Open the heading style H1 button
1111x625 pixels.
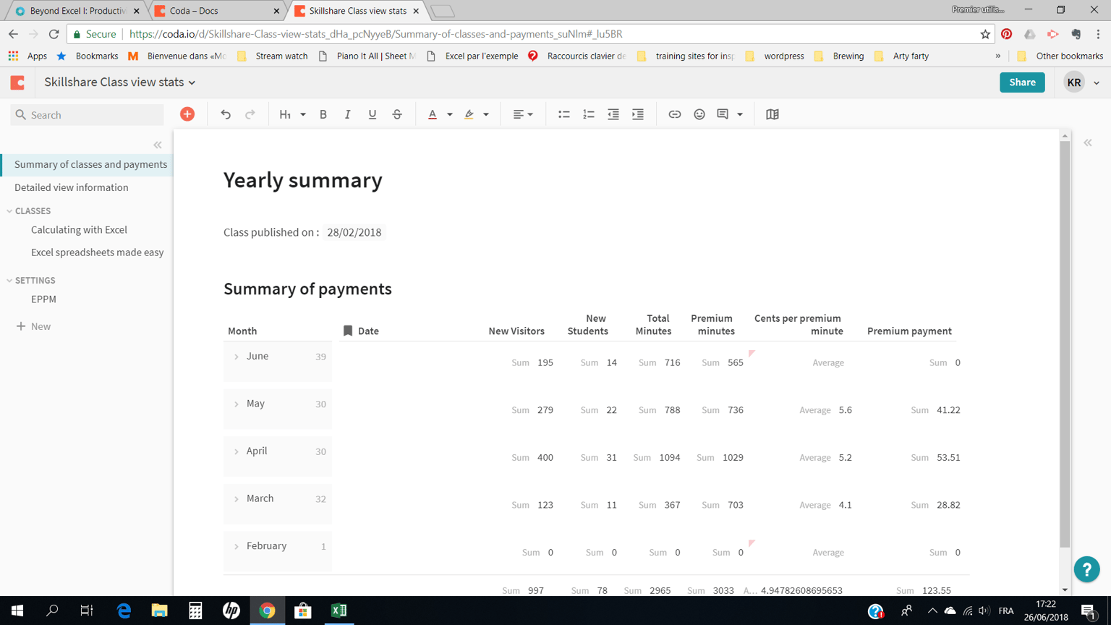point(285,114)
